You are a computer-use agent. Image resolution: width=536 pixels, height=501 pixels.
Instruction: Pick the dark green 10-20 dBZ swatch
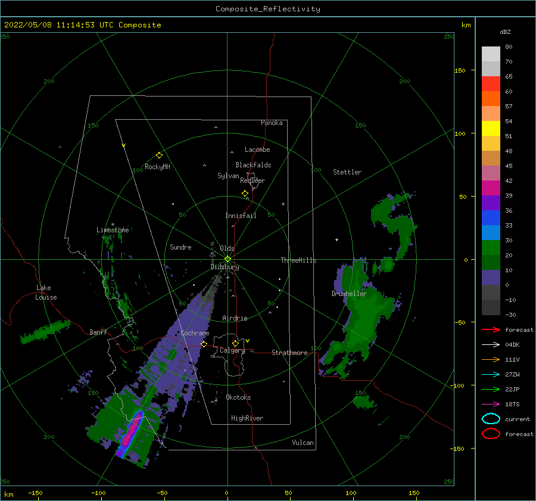(491, 263)
